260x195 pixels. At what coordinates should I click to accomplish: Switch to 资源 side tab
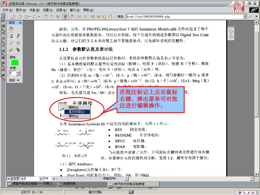coord(3,23)
